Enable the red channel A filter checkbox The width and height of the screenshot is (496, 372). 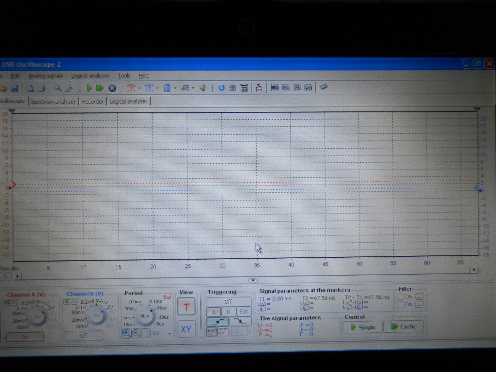pyautogui.click(x=401, y=296)
